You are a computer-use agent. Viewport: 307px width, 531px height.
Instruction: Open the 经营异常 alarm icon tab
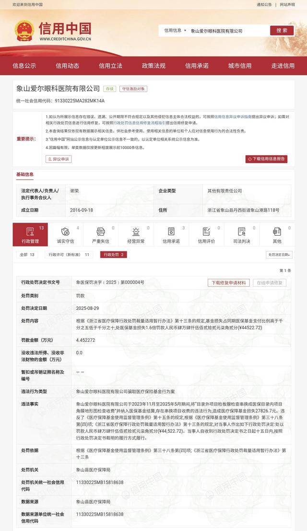(x=136, y=235)
